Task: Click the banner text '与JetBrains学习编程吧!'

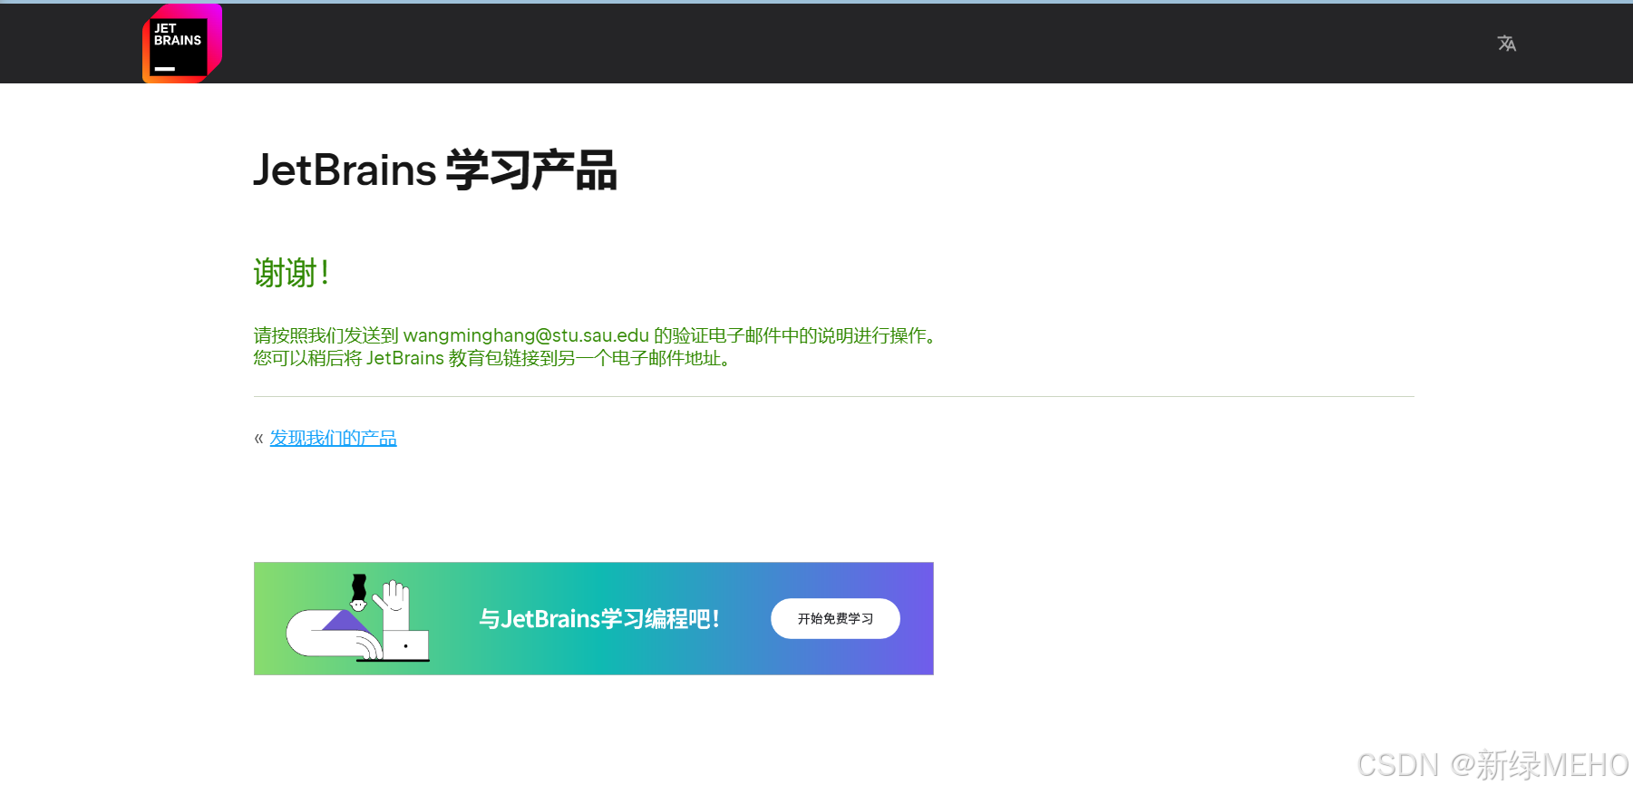Action: tap(599, 619)
